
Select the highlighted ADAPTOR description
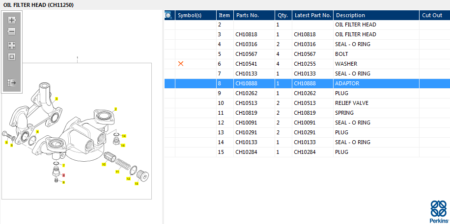tap(347, 83)
